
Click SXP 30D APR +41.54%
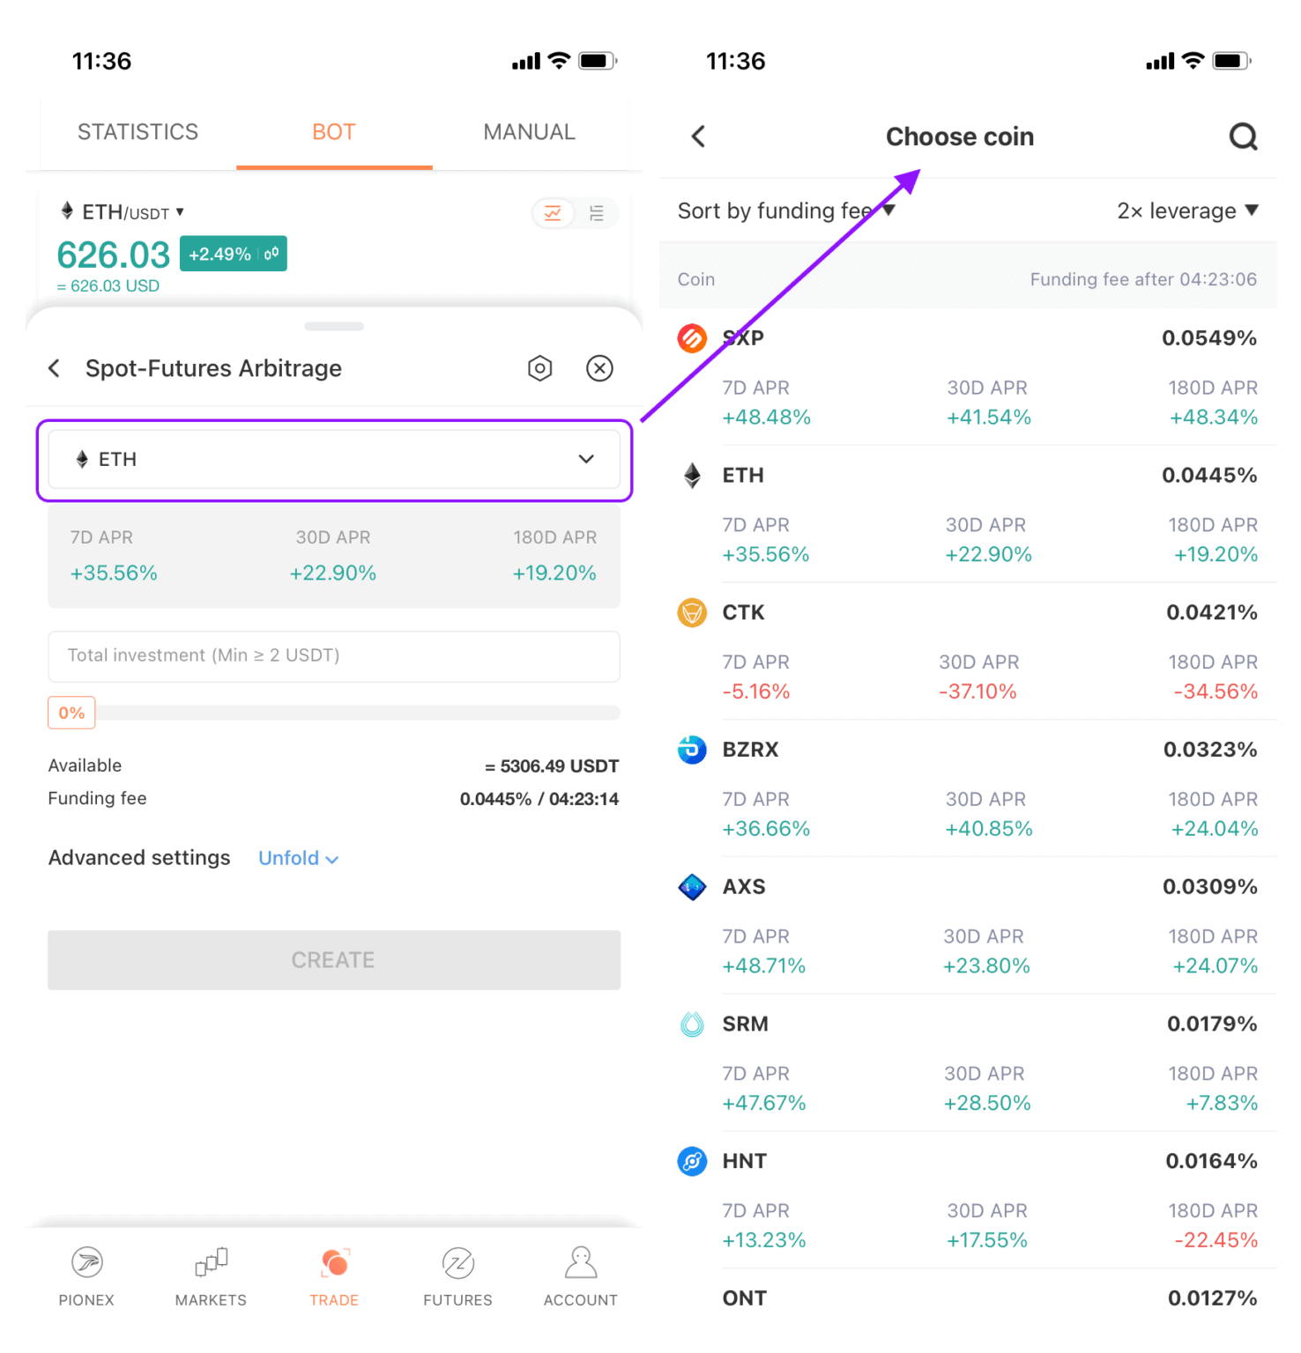click(988, 418)
